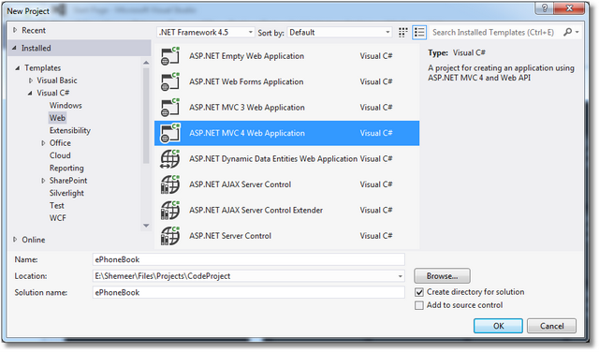The image size is (599, 352).
Task: Select the 'ASP.NET AJAX Server Control Extender' row
Action: (286, 211)
